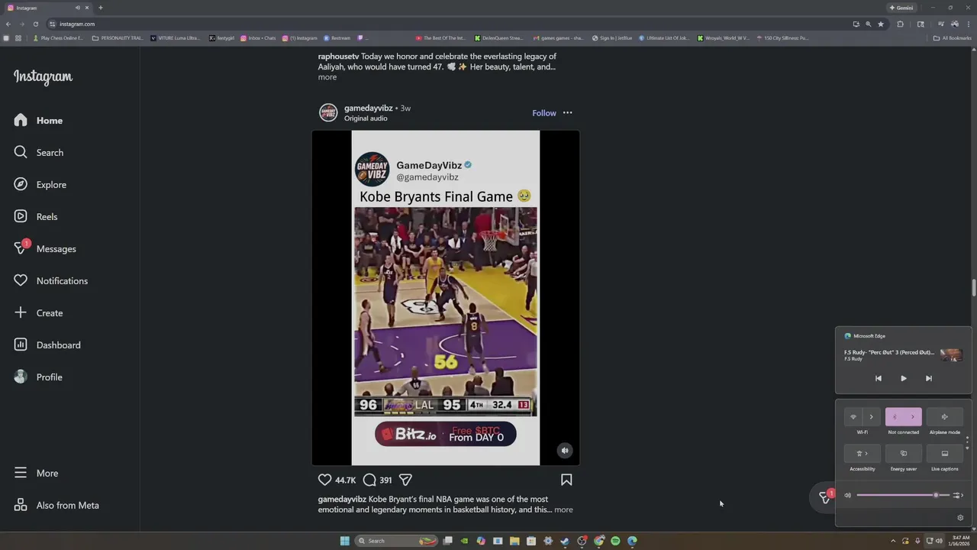Click raphousetv username in caption
Viewport: 977px width, 550px height.
pyautogui.click(x=338, y=57)
